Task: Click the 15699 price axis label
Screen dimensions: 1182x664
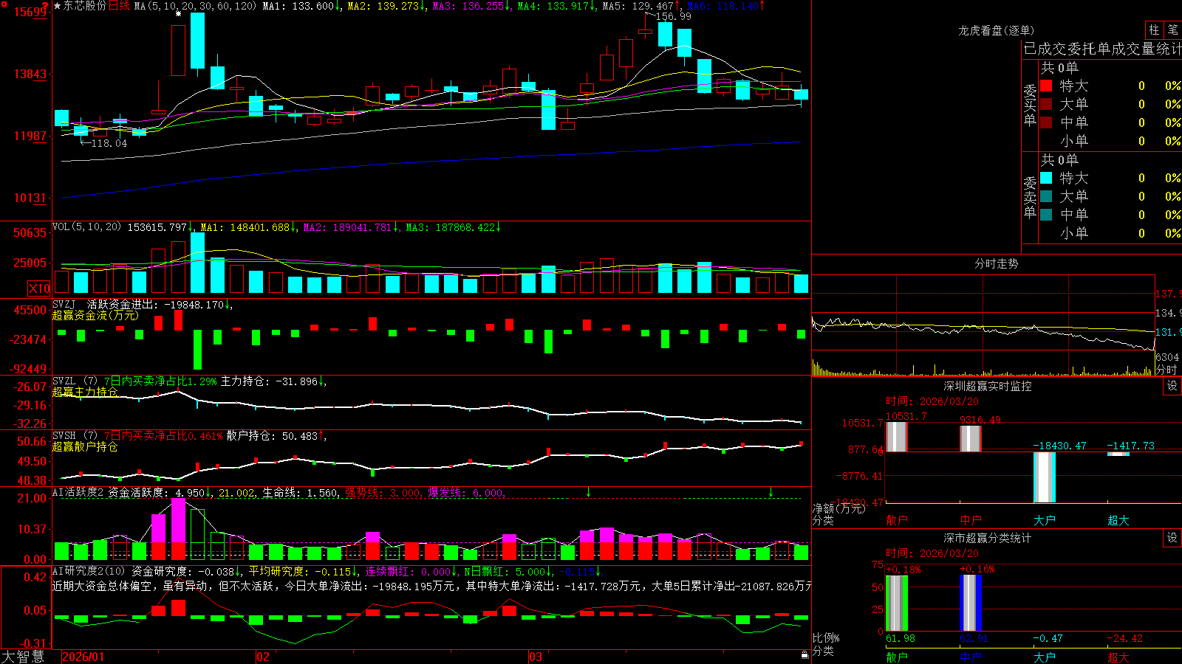Action: 30,12
